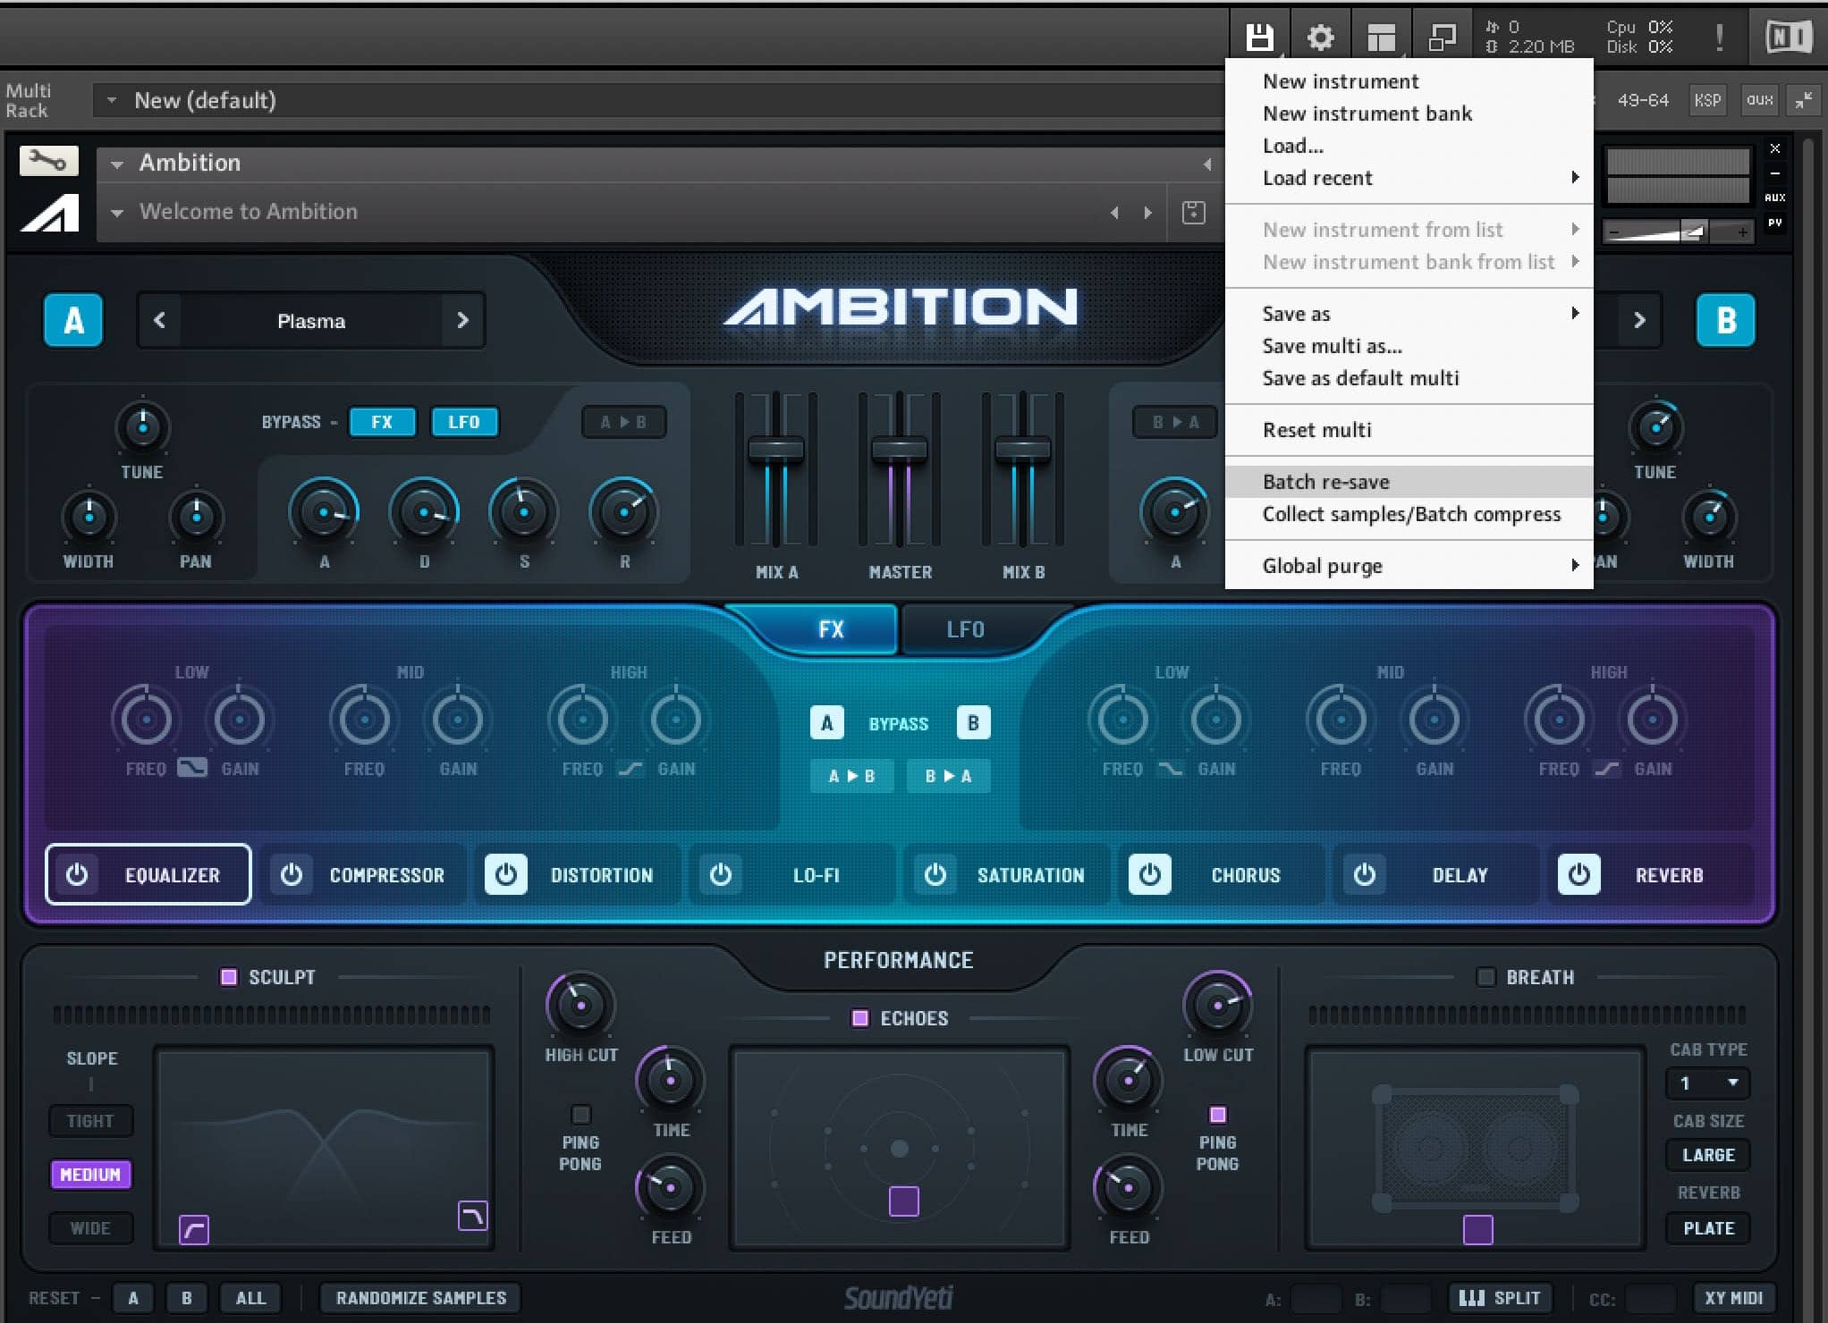Enable the Sculpt checkbox
This screenshot has width=1828, height=1323.
[x=229, y=977]
